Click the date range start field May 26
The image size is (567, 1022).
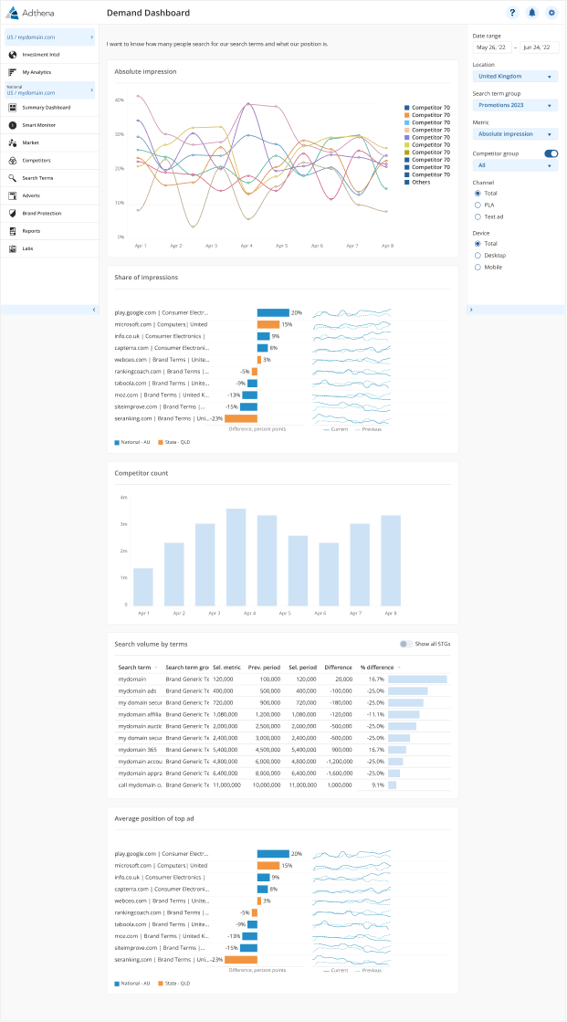point(492,47)
